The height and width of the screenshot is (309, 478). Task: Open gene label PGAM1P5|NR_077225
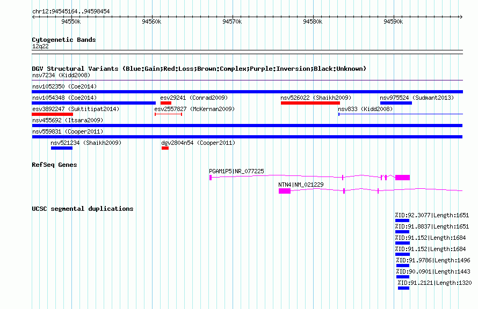(236, 171)
